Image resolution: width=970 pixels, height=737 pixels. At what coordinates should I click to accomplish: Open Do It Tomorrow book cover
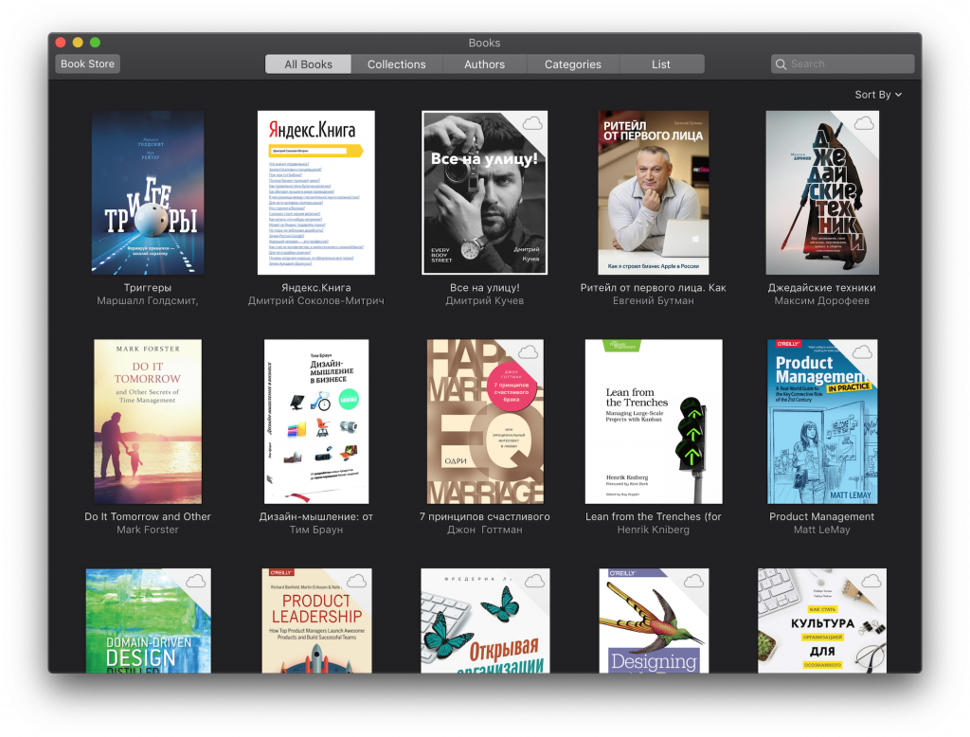[148, 422]
